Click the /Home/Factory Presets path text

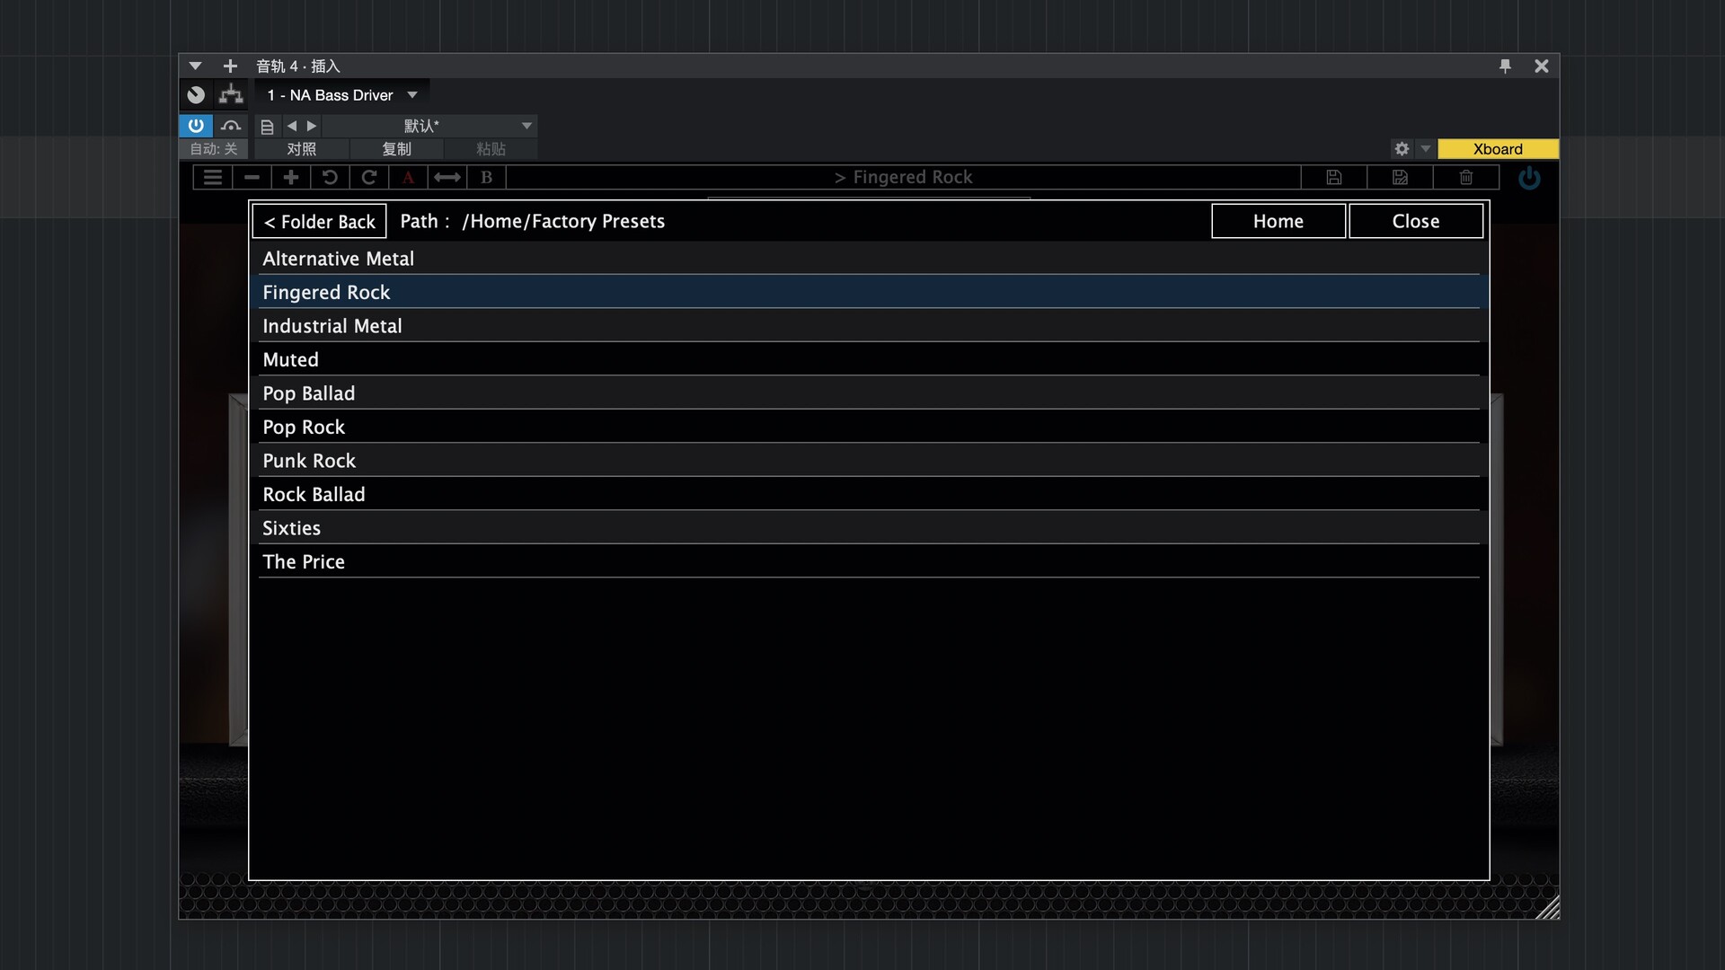[x=563, y=221]
